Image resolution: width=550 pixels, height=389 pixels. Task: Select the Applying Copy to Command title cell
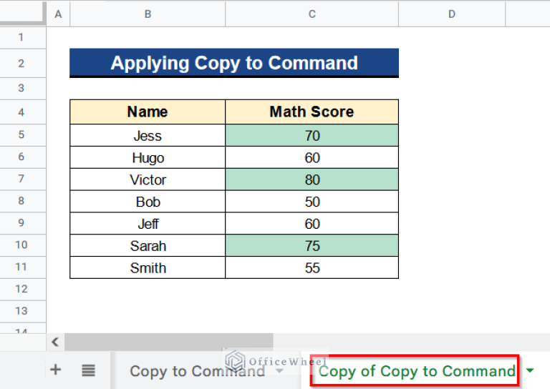[234, 63]
